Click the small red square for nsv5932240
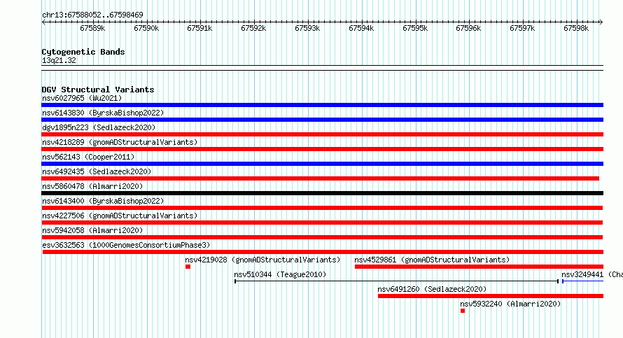 [x=463, y=311]
